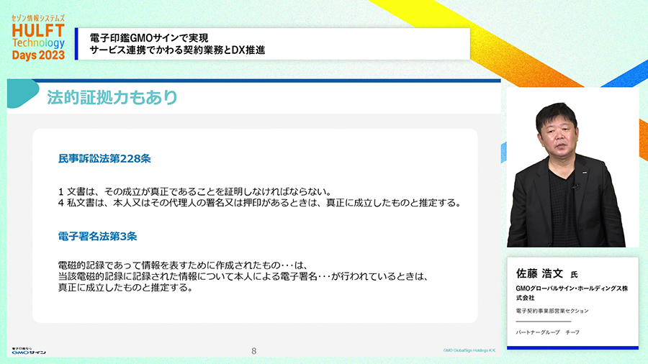Viewport: 648px width, 364px height.
Task: Click the 民事訴訟法第228条 heading
Action: 104,158
